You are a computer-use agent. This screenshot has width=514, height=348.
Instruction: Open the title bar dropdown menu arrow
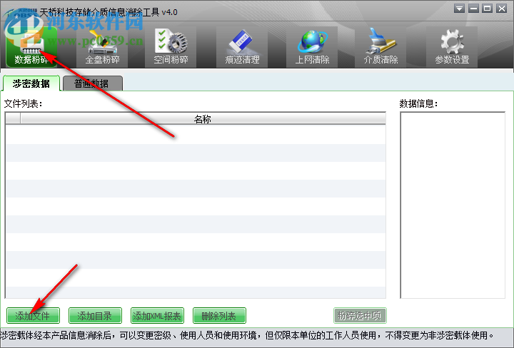[x=459, y=9]
